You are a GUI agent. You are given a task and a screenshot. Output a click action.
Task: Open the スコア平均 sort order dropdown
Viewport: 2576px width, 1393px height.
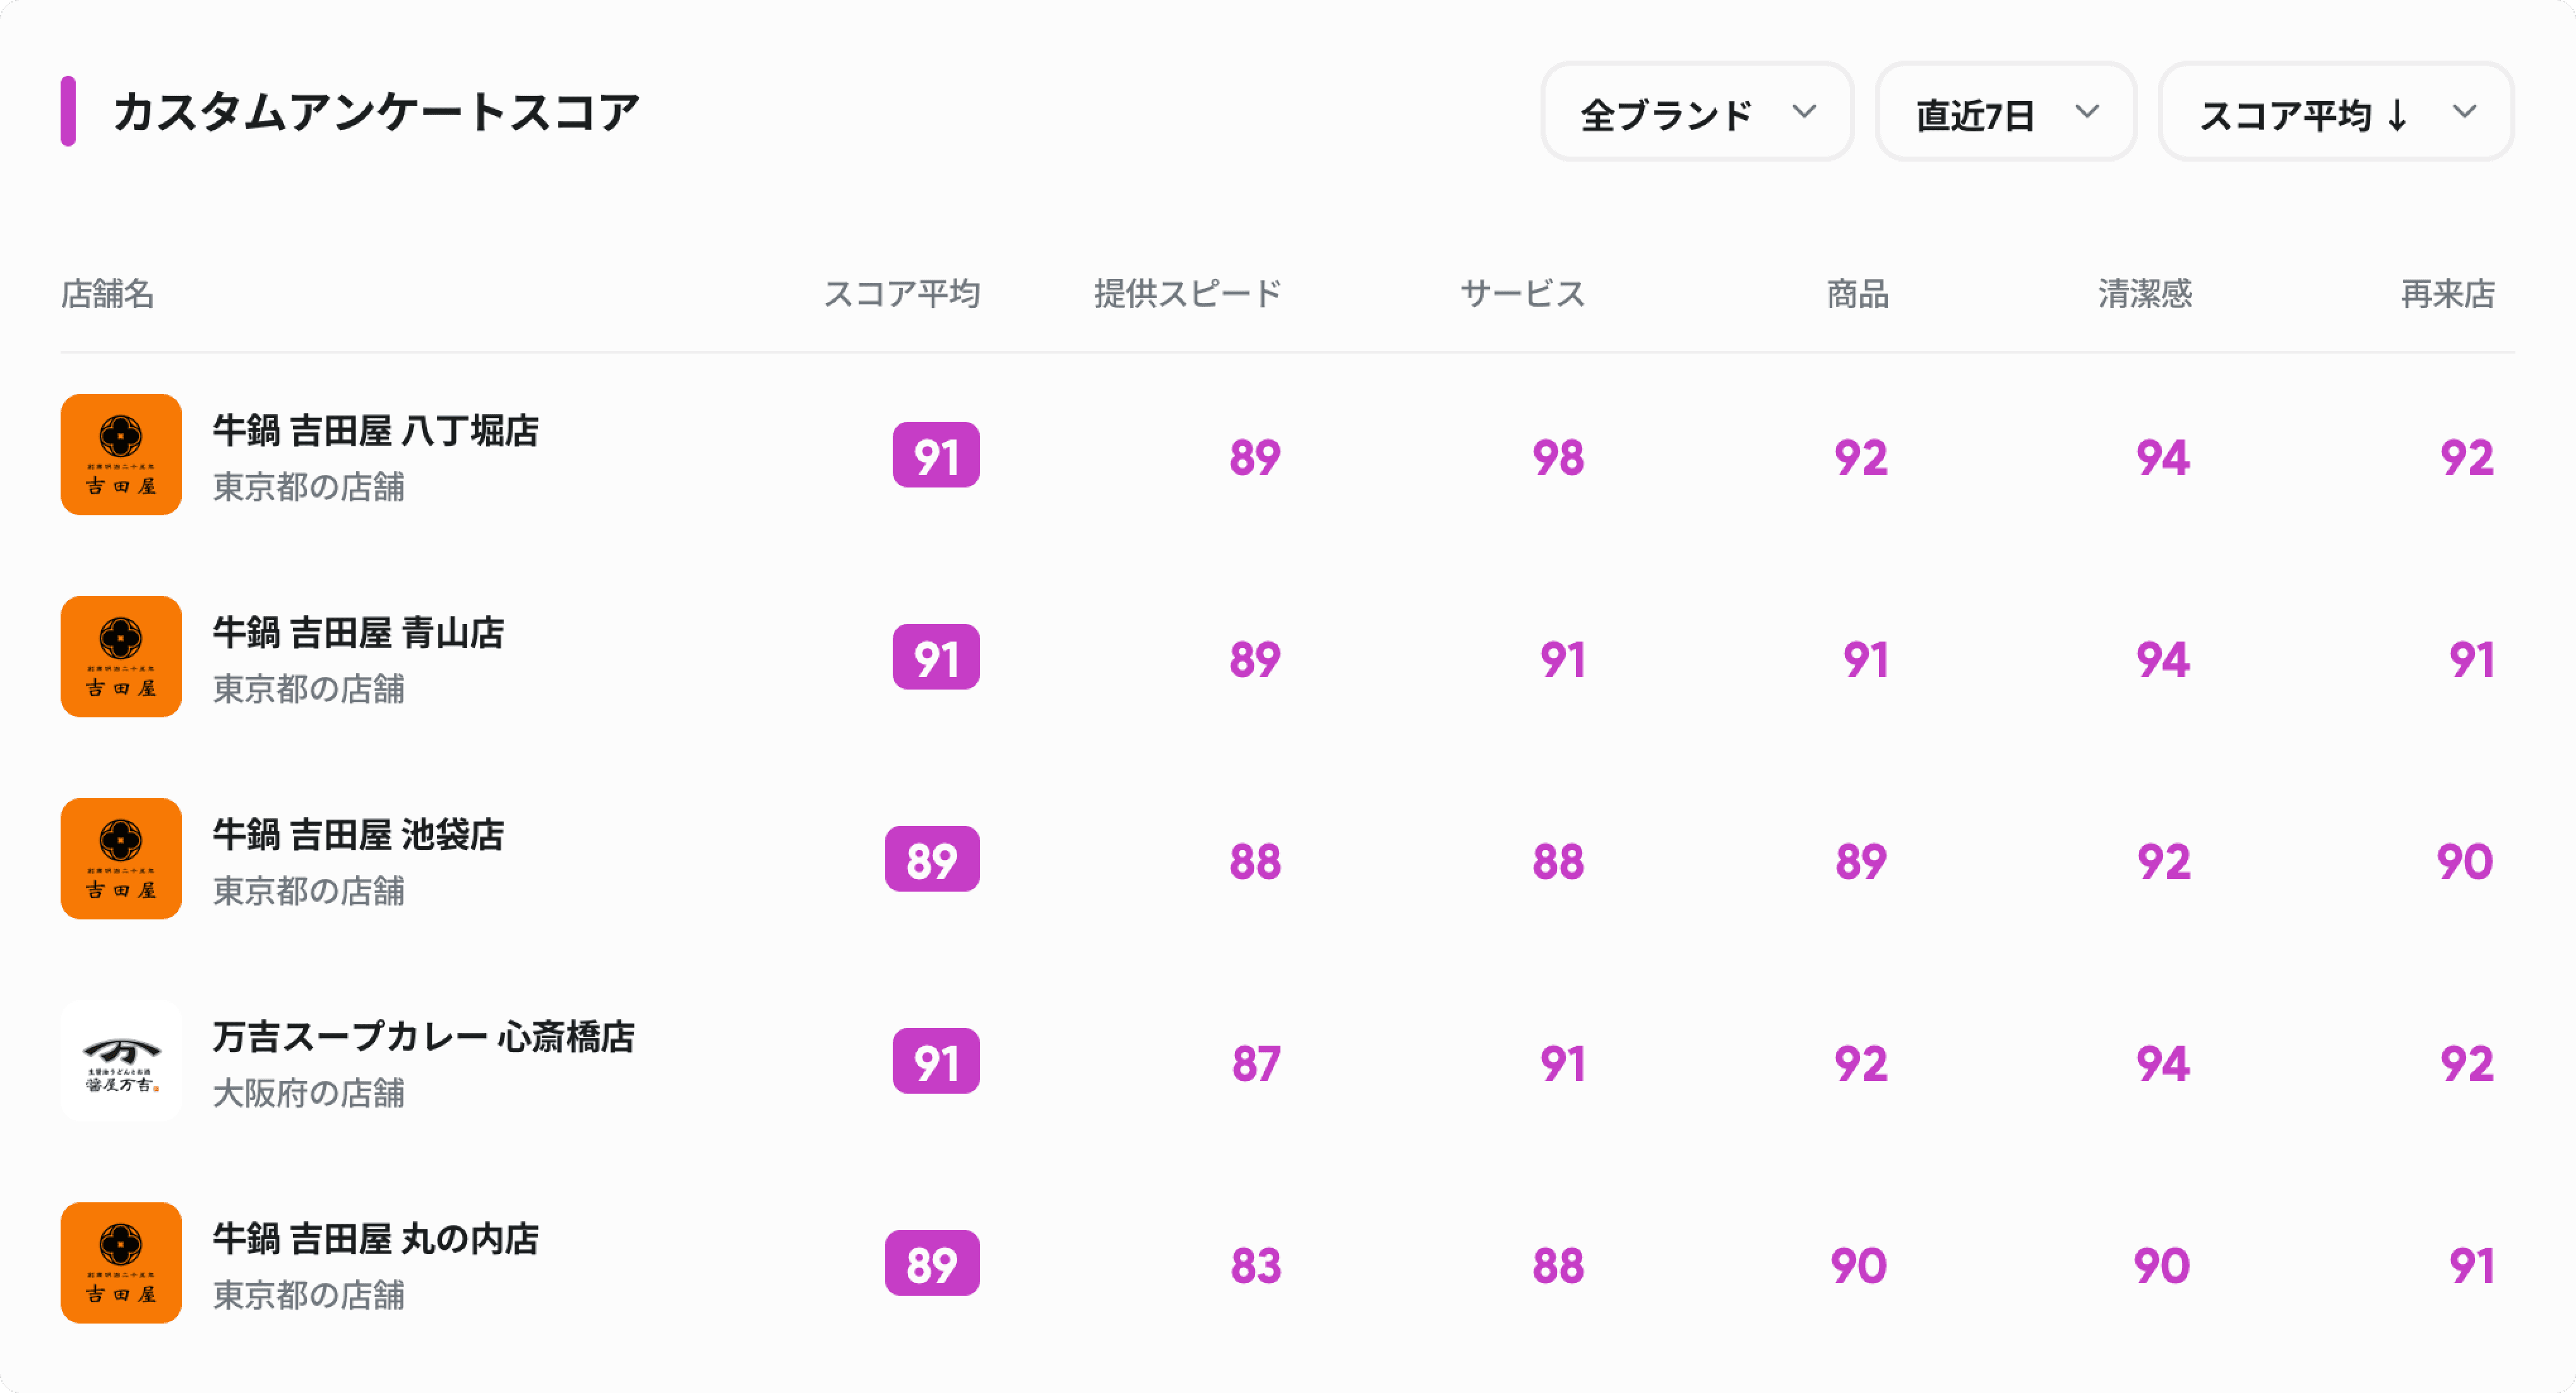2336,112
